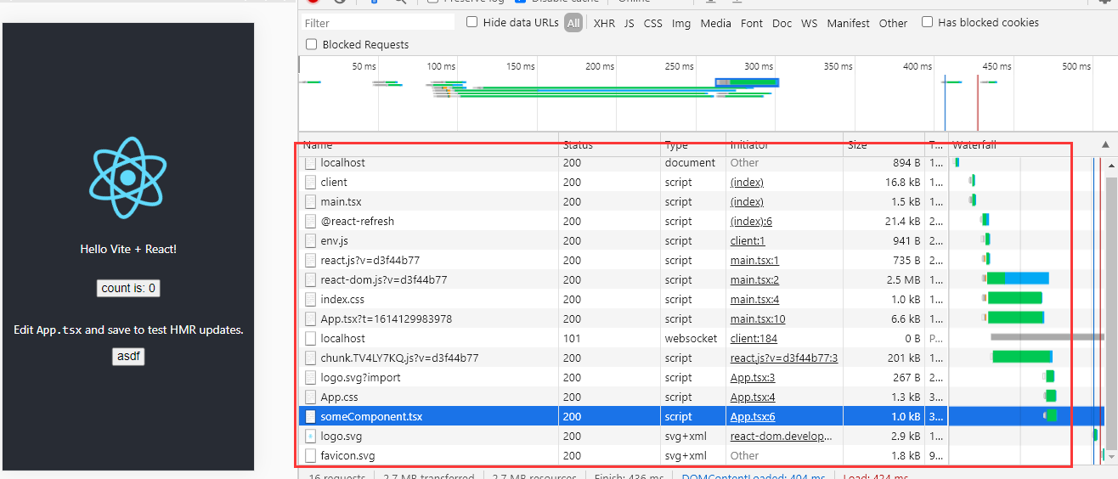
Task: Click the sort arrow in Waterfall header
Action: 1105,145
